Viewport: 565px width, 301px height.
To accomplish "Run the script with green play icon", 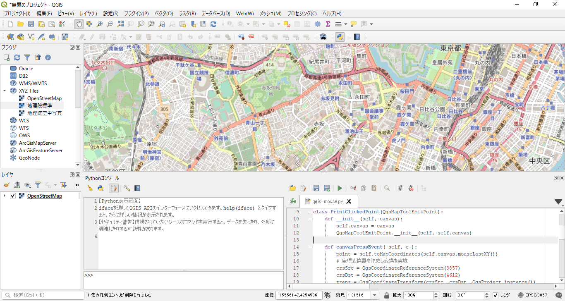I will click(x=340, y=188).
